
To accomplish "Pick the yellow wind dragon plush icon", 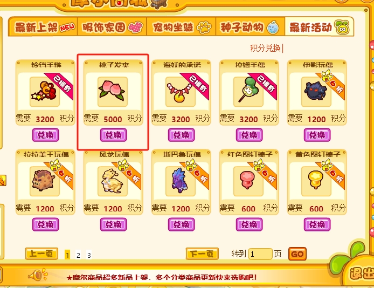I will coord(112,181).
